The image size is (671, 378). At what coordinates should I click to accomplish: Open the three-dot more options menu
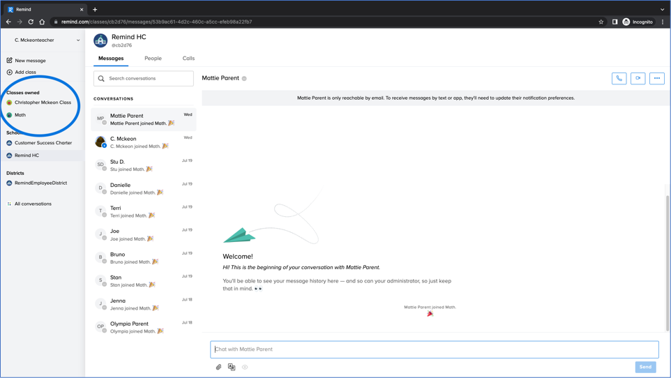(x=656, y=78)
